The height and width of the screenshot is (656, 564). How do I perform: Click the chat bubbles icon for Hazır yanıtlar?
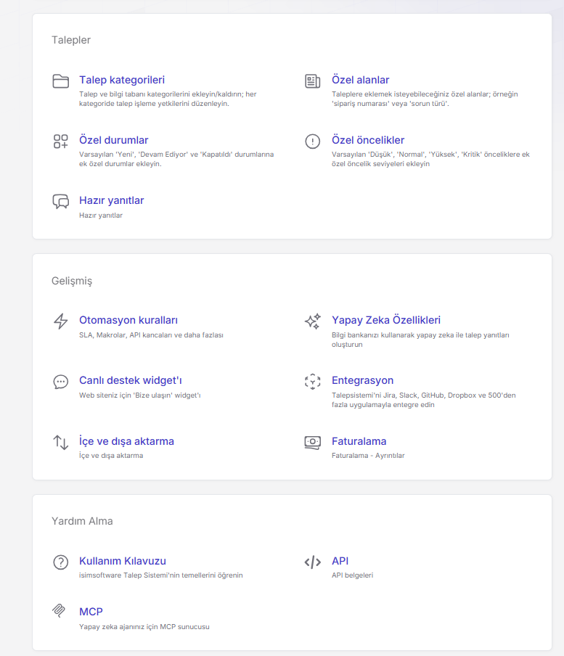click(61, 202)
